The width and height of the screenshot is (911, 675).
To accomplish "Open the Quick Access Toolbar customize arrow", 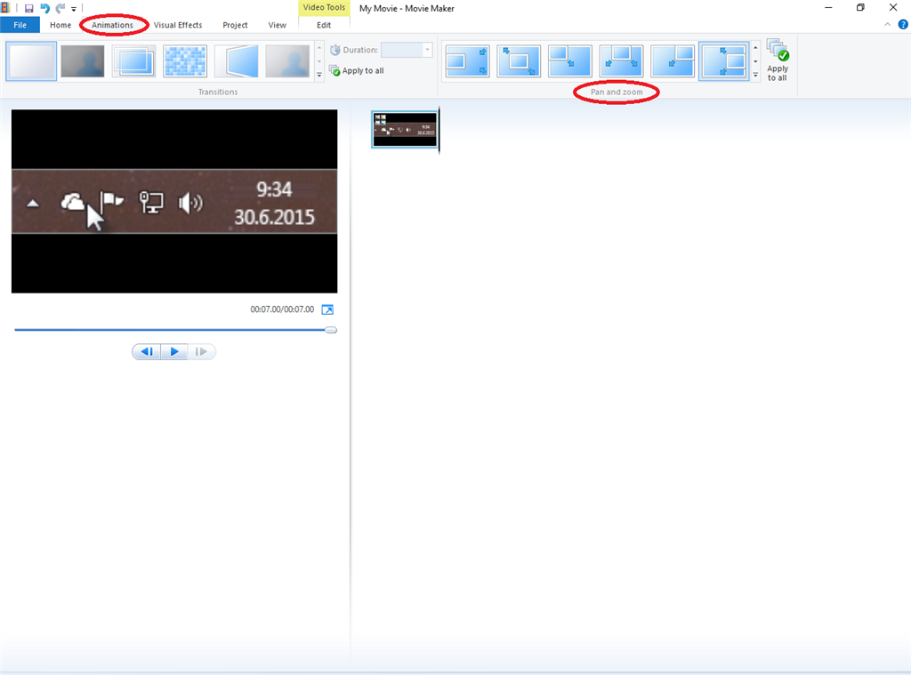I will click(74, 9).
